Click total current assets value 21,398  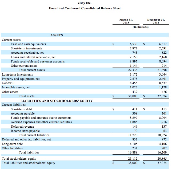click(162, 70)
